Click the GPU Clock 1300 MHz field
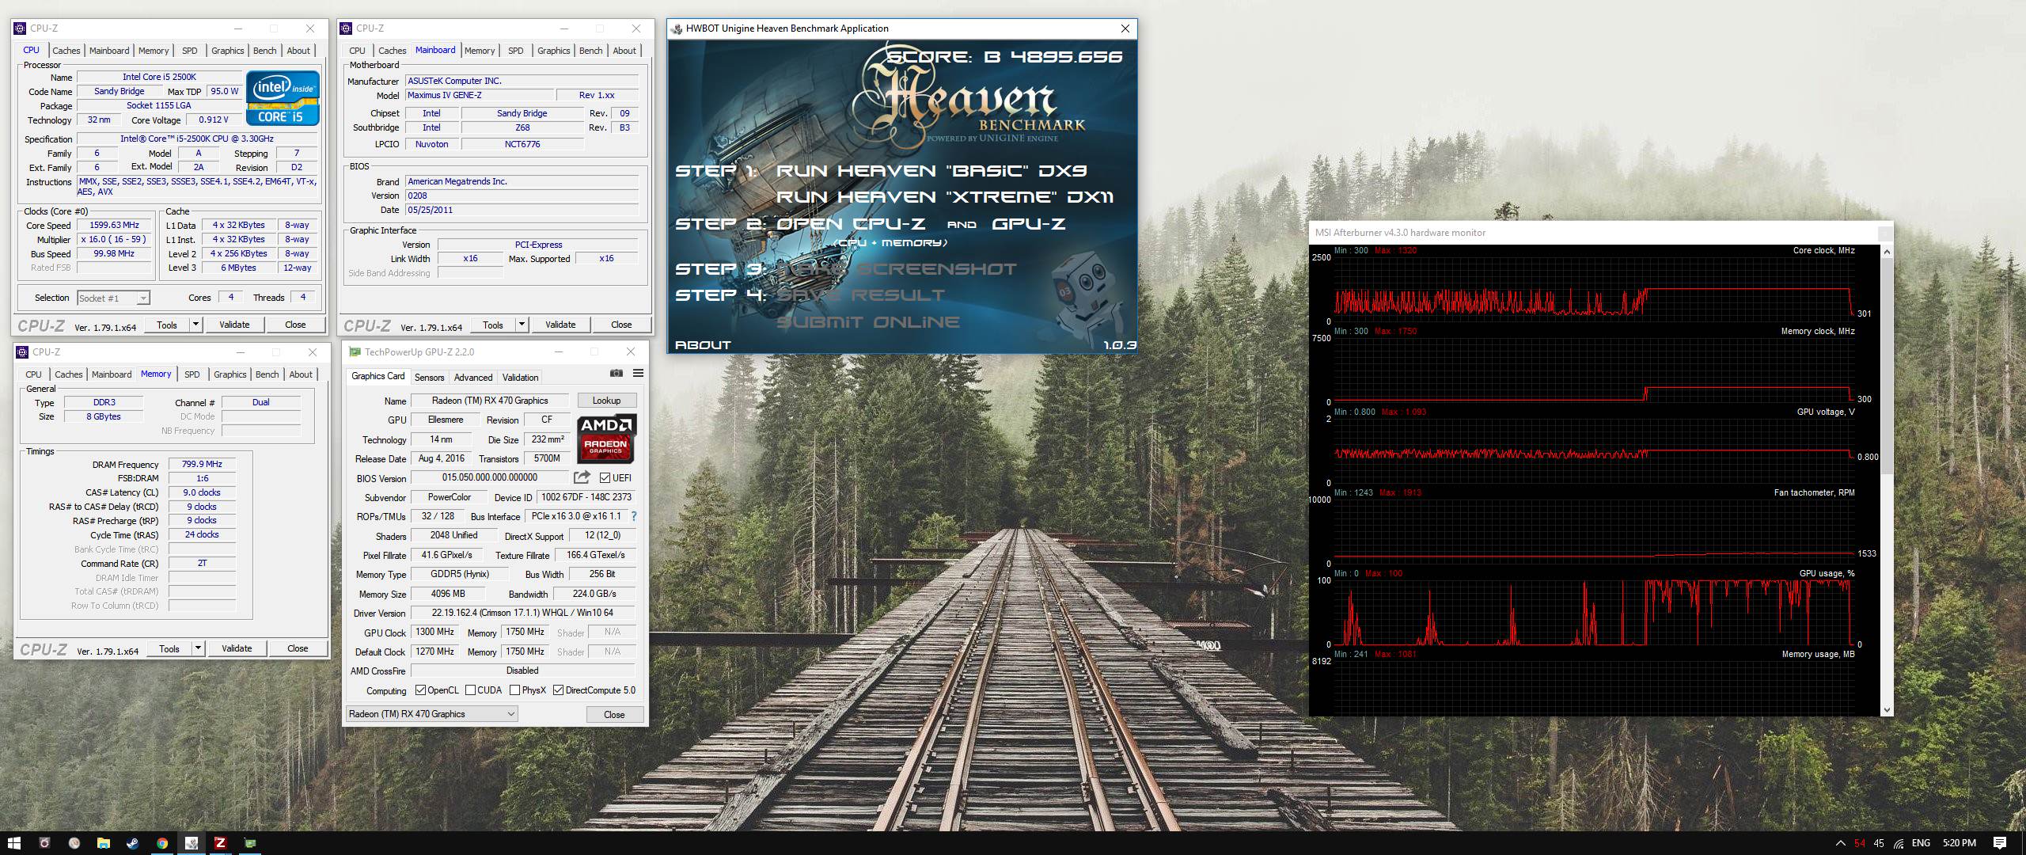Screen dimensions: 2026x855 coord(435,632)
